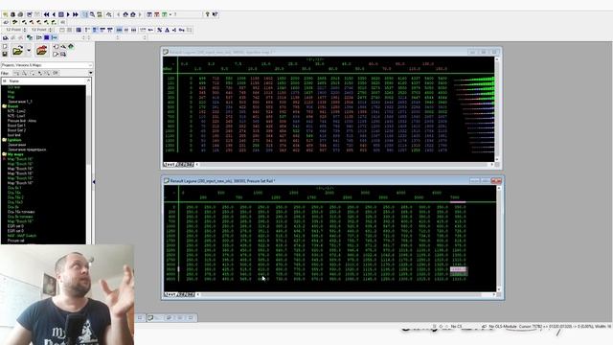
Task: Select Зажигание 1_1 entry in tree
Action: 20,102
